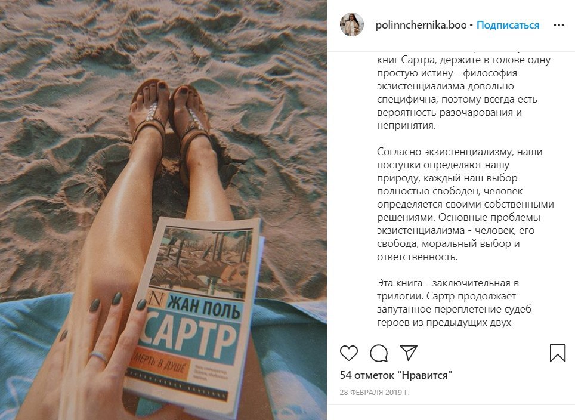Open the three-dot more options menu
This screenshot has width=575, height=420.
coord(558,25)
